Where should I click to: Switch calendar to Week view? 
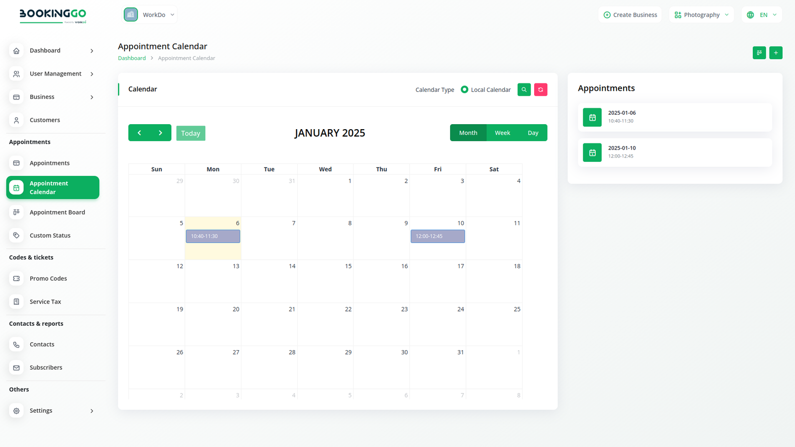pos(502,133)
